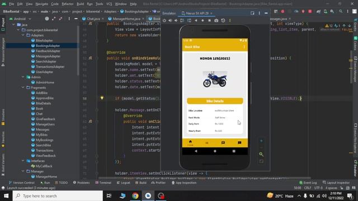
Task: Open emulator toolbar extended controls menu
Action: click(230, 21)
